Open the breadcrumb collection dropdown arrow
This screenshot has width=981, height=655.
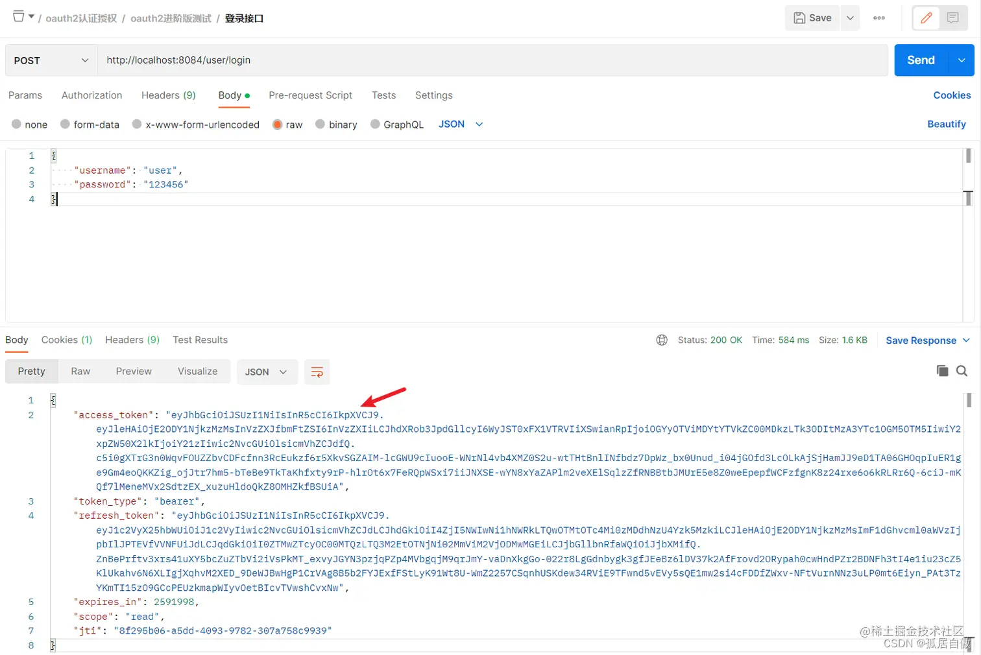click(x=31, y=17)
